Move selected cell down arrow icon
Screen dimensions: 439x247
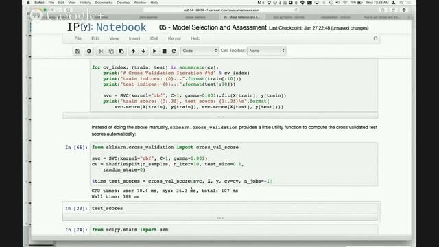tap(143, 51)
